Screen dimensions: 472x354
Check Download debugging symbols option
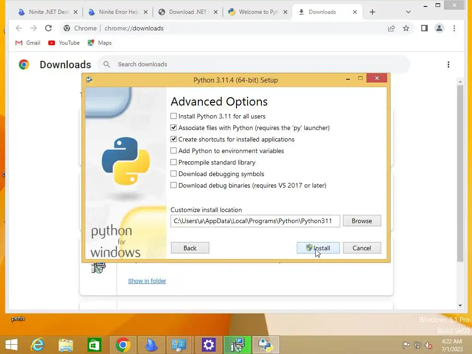click(173, 174)
